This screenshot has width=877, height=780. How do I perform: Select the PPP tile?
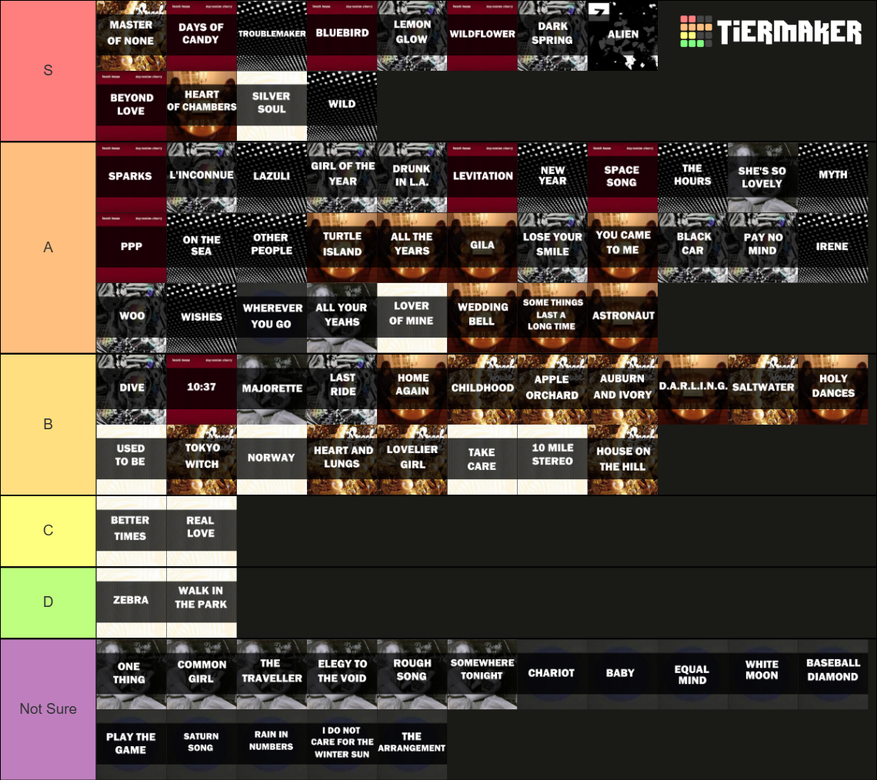coord(132,248)
